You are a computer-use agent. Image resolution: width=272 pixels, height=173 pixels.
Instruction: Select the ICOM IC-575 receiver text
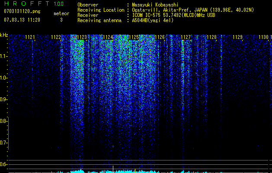tap(173, 15)
